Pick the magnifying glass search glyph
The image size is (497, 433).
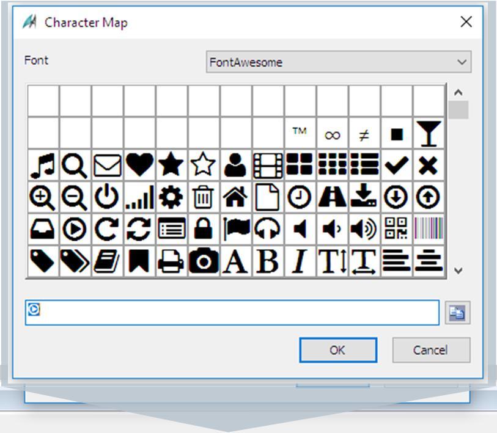[x=75, y=166]
